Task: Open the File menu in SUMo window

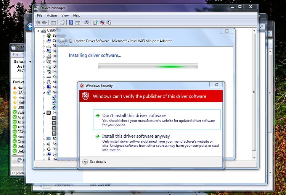Action: point(16,55)
